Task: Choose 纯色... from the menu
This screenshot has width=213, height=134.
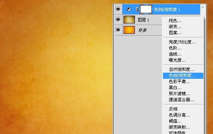Action: click(x=175, y=21)
